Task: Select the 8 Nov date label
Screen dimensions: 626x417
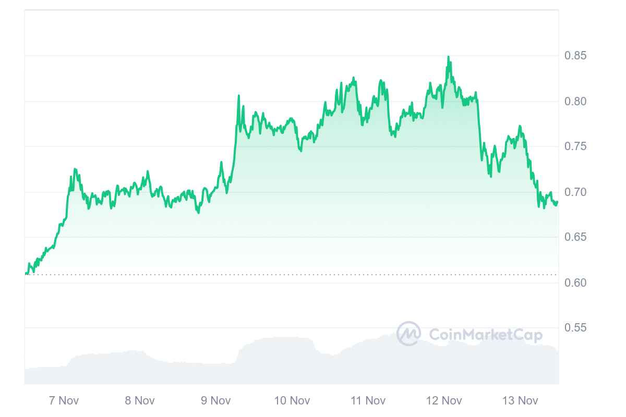Action: pos(140,401)
